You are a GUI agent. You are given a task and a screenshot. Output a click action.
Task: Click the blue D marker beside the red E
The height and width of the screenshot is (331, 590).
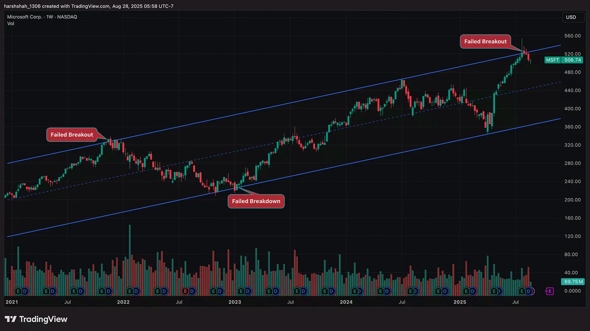[191, 291]
